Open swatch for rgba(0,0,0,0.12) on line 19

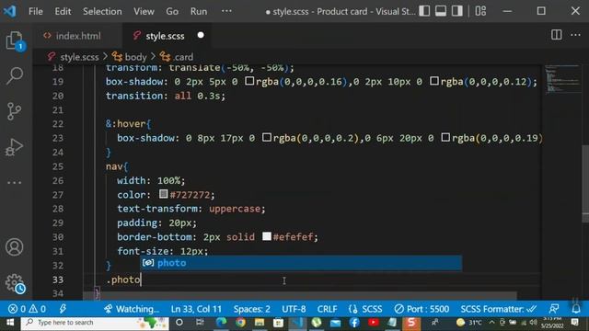(434, 81)
